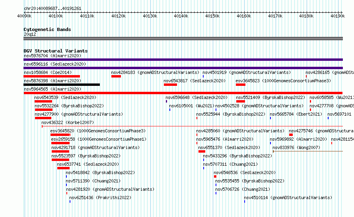Click nsv5521409 (ByrskaBishop2022) label
This screenshot has height=217, width=354.
271,97
